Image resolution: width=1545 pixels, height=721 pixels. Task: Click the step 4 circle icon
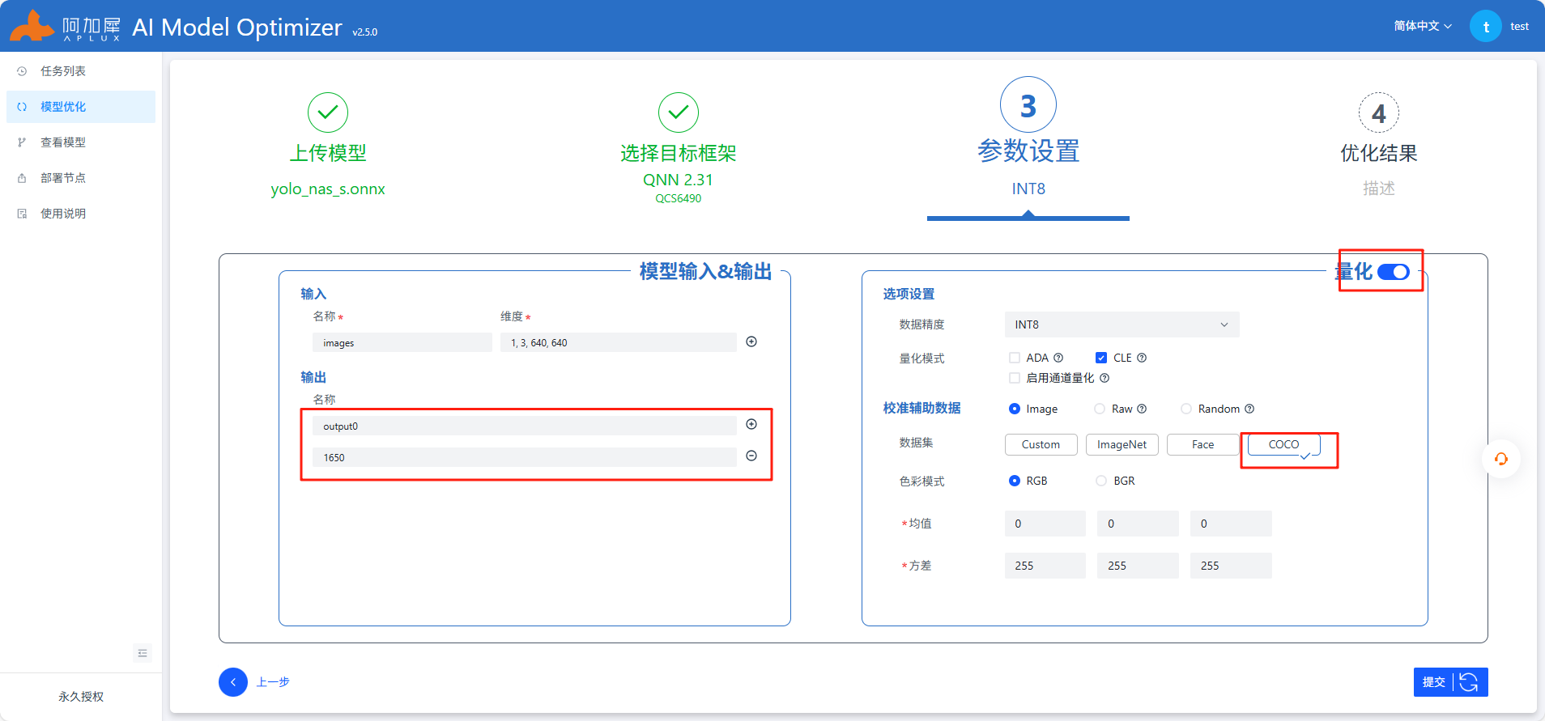pos(1379,113)
